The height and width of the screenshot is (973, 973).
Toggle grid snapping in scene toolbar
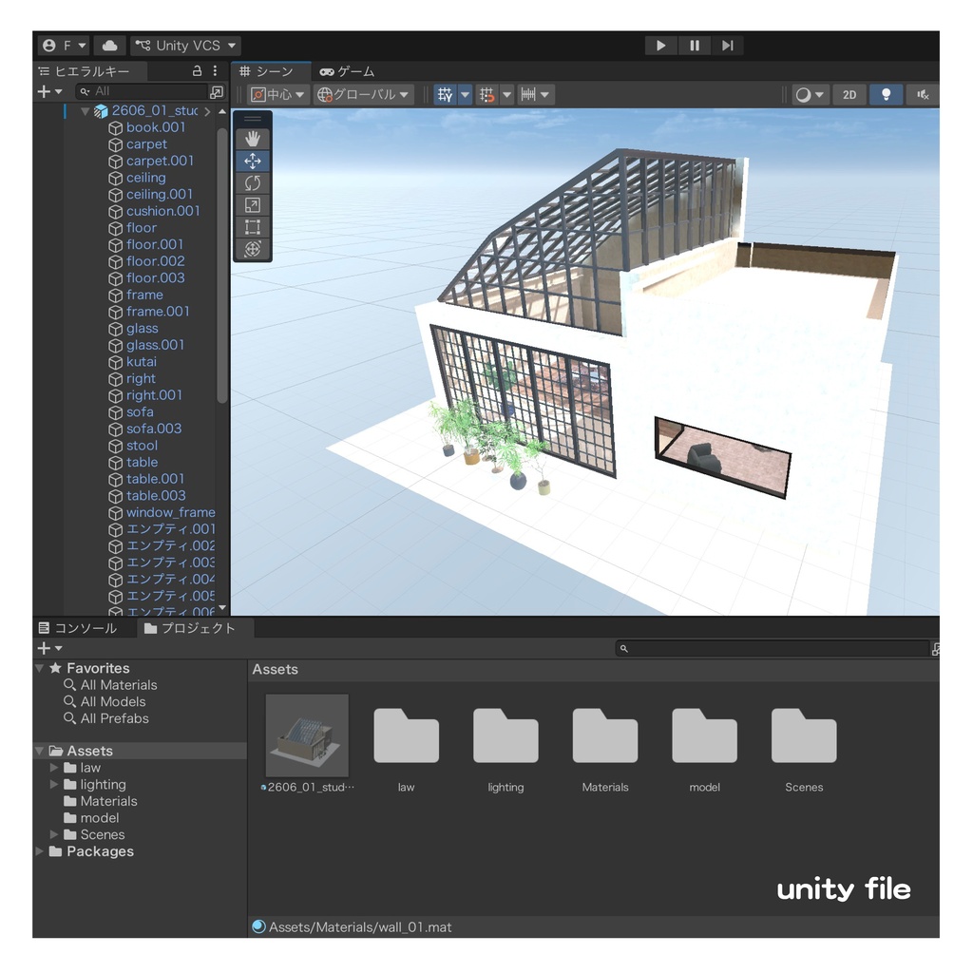pos(487,94)
